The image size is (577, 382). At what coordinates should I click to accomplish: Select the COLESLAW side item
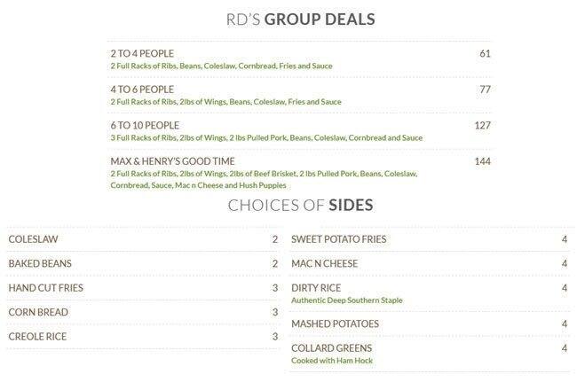coord(32,239)
